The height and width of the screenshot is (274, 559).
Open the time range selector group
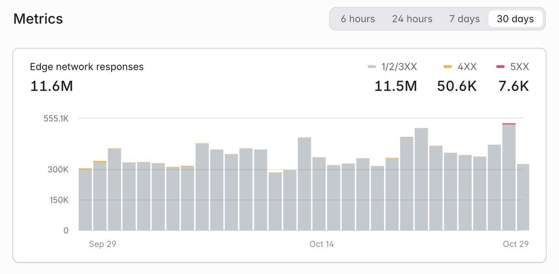tap(437, 19)
